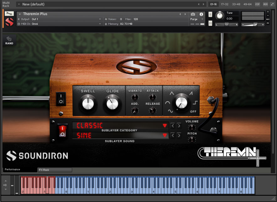
Task: Click the AUX sends toggle icon
Action: 268,19
